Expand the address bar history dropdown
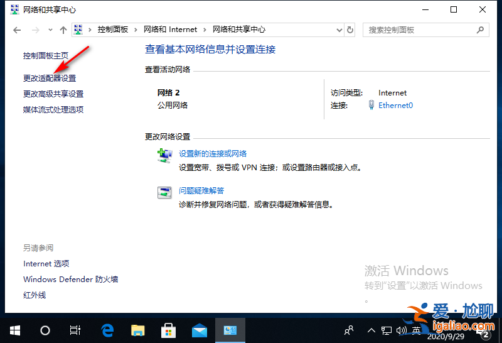 coord(339,30)
